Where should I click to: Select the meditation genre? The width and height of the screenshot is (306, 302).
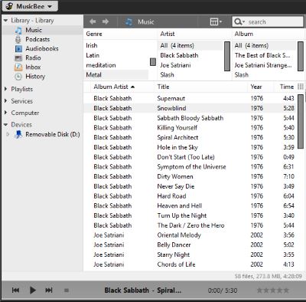click(x=101, y=65)
